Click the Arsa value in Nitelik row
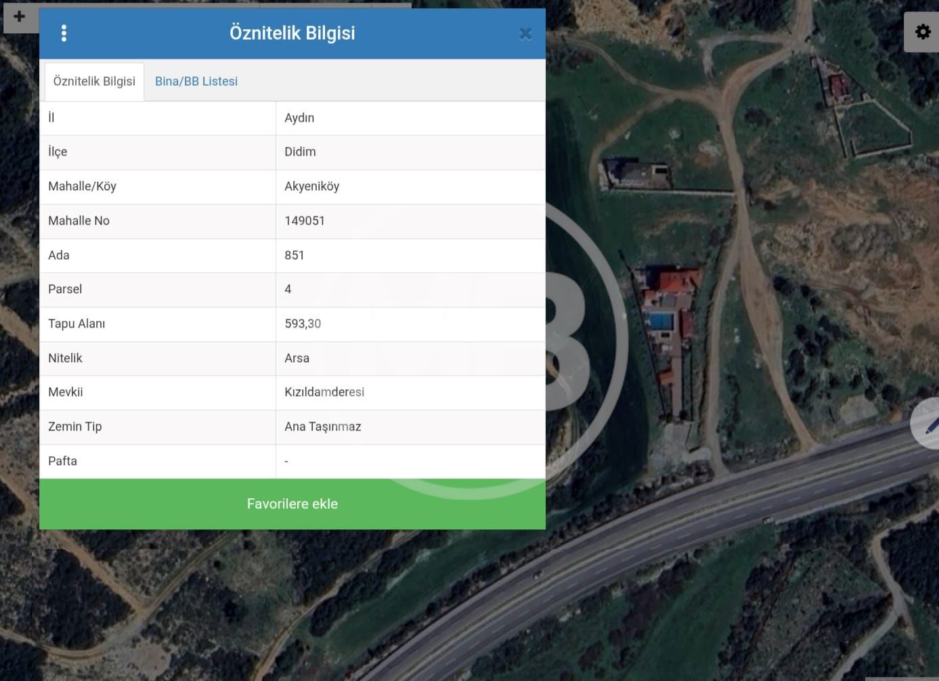This screenshot has height=681, width=939. click(x=297, y=358)
